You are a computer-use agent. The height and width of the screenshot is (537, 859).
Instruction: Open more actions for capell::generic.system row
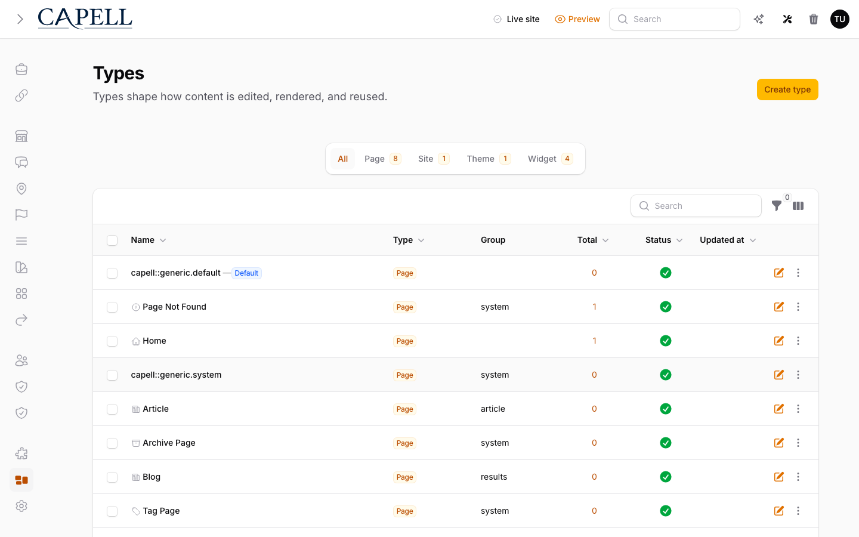pos(798,375)
